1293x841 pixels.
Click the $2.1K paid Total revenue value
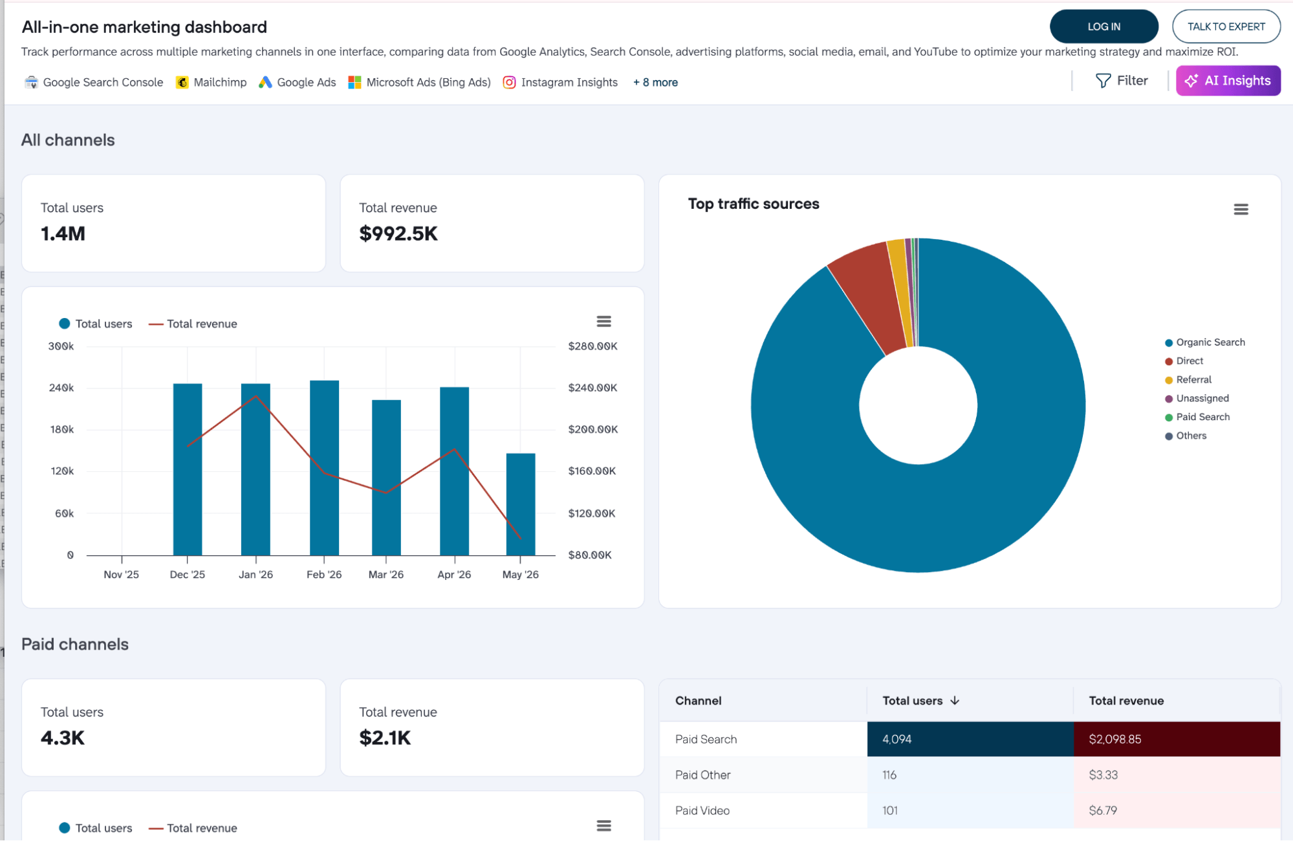click(385, 738)
